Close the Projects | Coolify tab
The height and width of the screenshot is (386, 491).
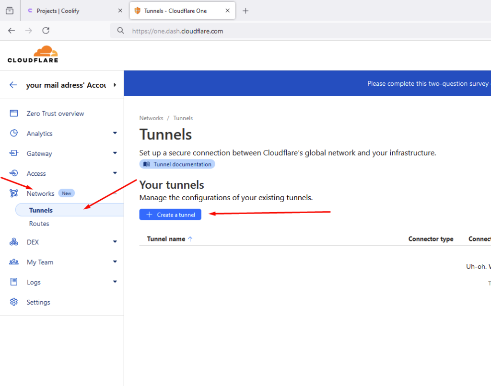(120, 11)
